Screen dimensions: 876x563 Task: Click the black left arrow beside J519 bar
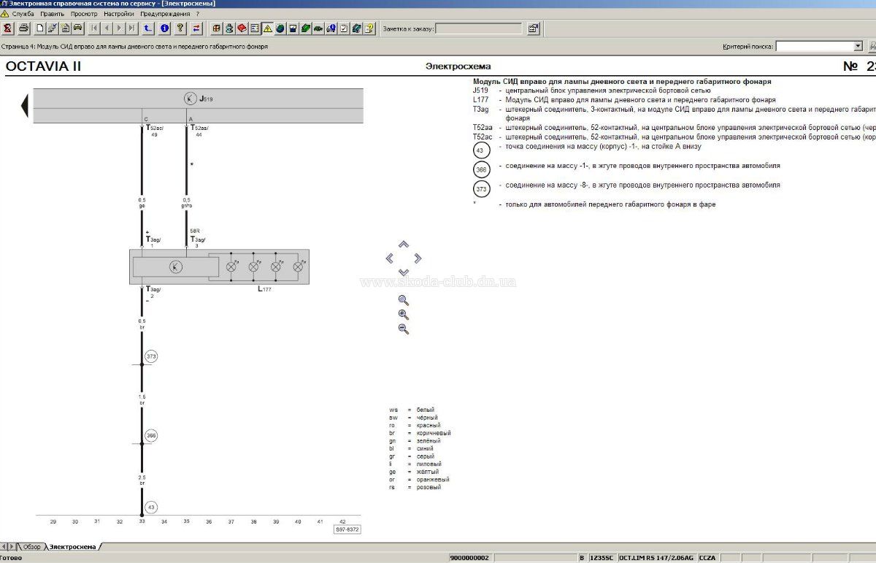(x=24, y=106)
